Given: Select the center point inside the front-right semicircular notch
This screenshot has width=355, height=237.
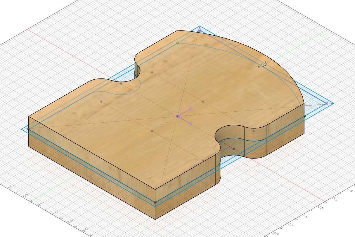Looking at the screenshot, I should coord(234,149).
